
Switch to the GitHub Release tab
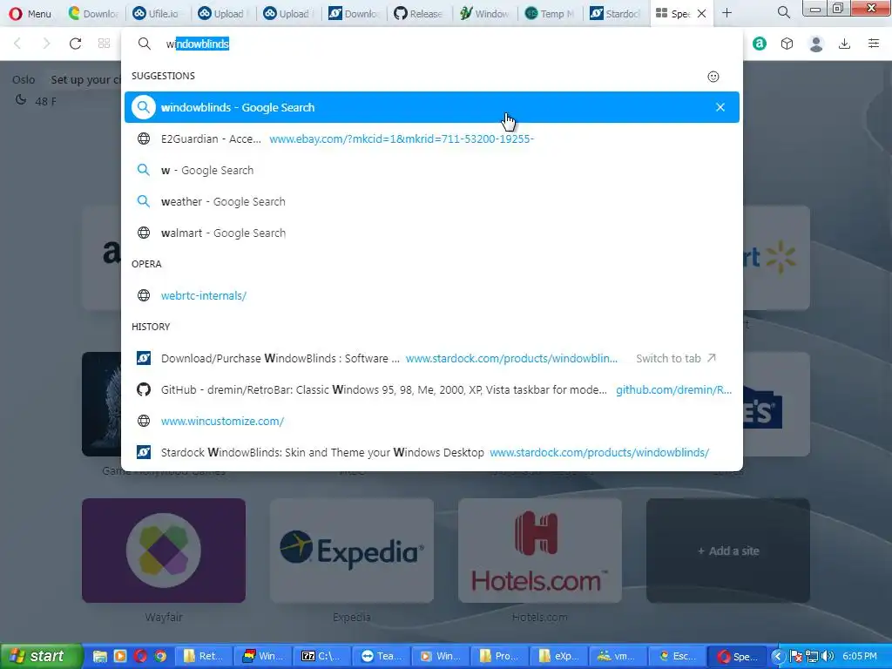(x=418, y=13)
